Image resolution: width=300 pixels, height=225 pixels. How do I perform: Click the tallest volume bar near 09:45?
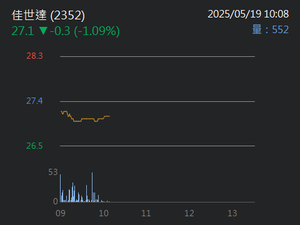tap(92, 187)
